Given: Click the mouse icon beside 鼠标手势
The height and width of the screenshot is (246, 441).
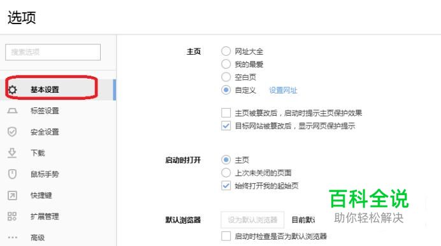Looking at the screenshot, I should [x=12, y=174].
